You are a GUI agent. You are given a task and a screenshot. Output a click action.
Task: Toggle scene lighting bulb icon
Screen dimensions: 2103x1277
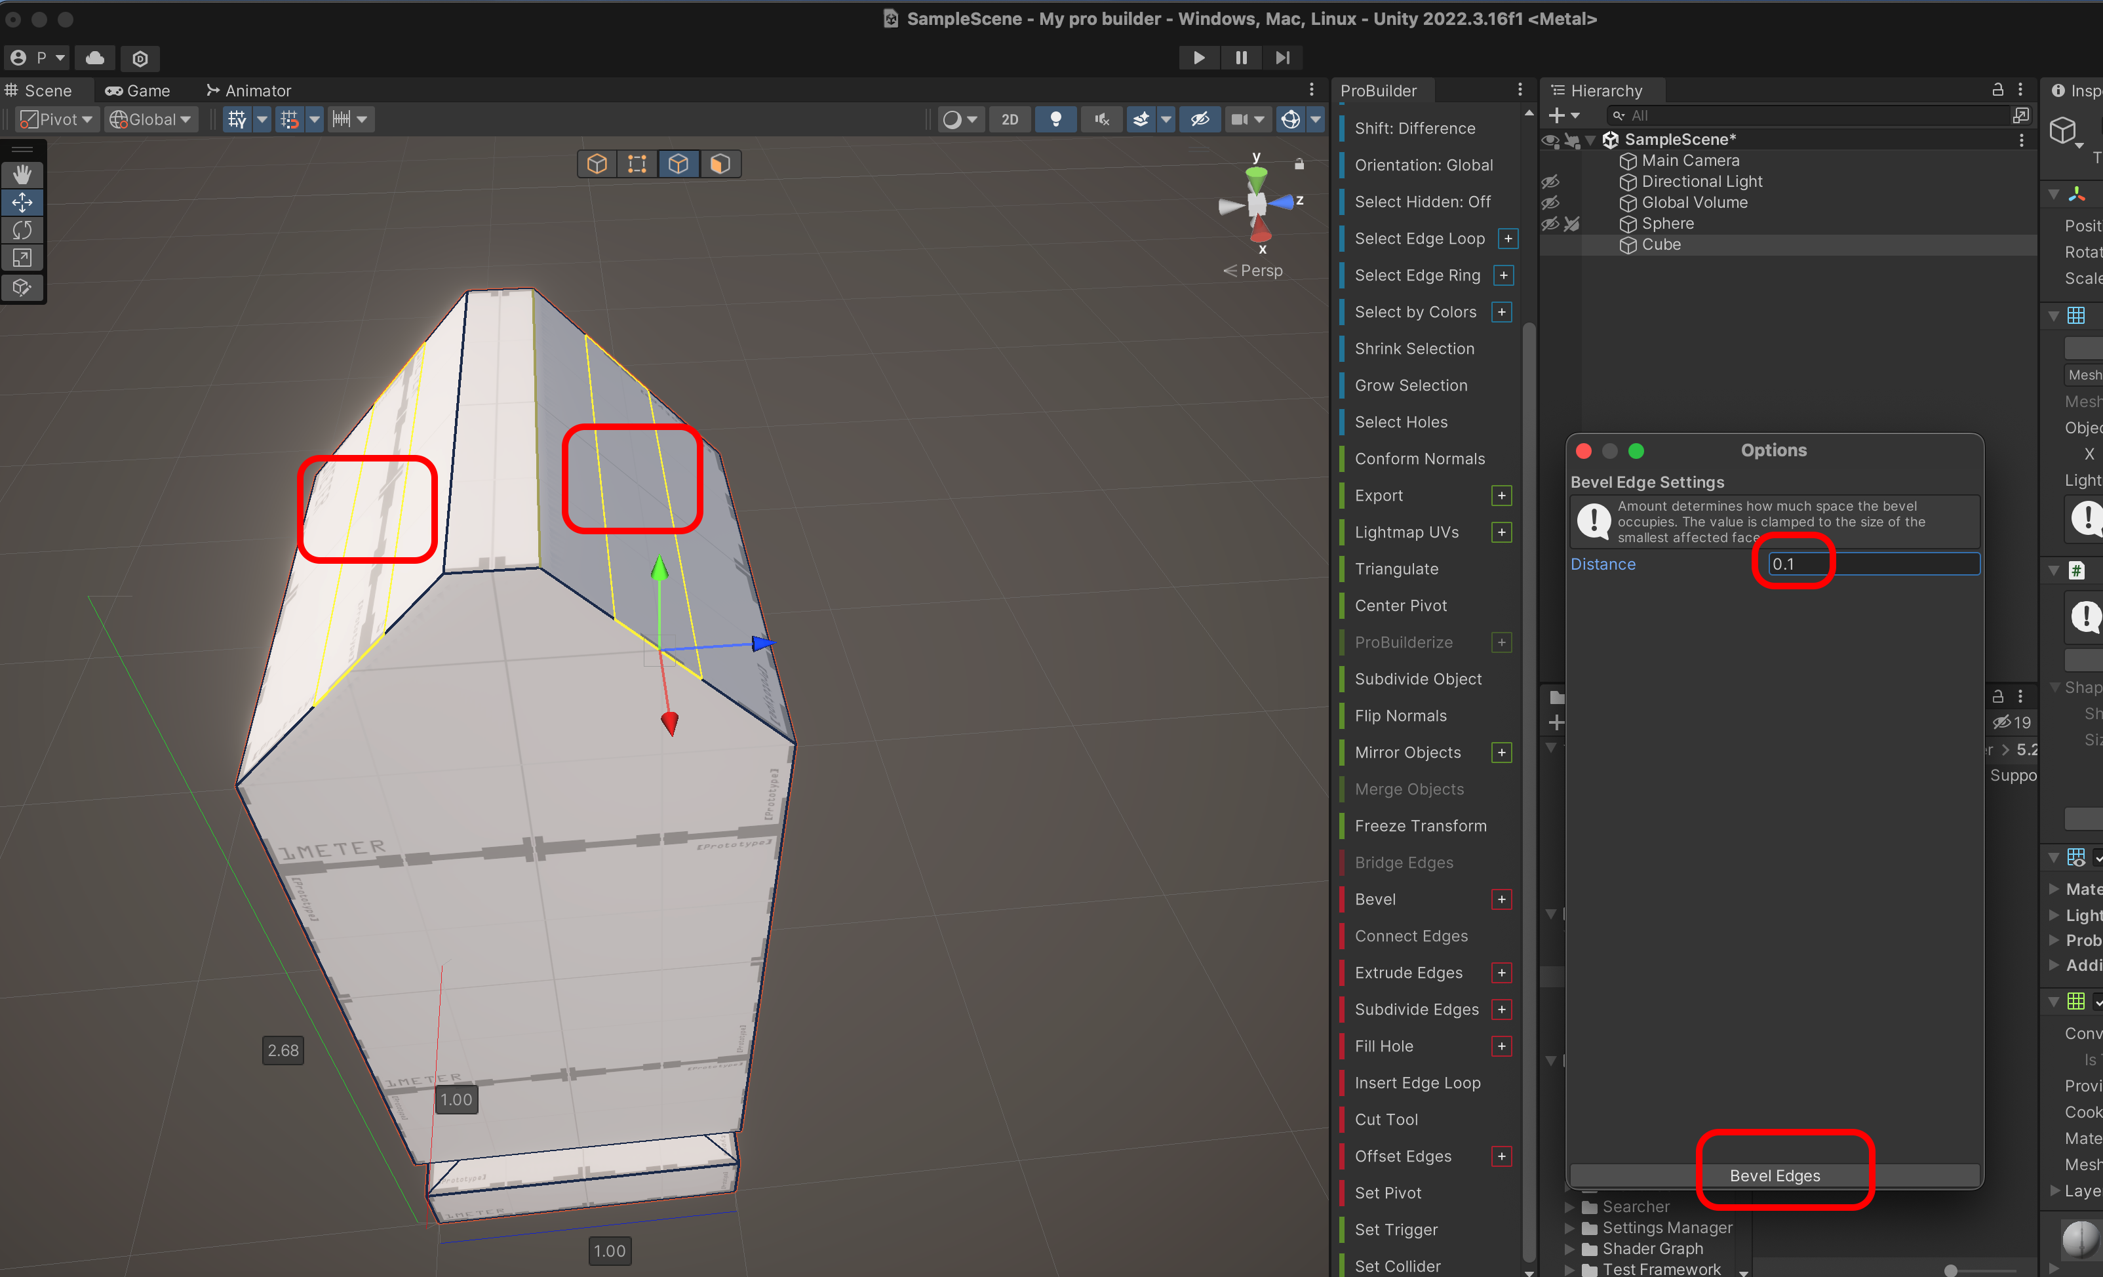pyautogui.click(x=1056, y=119)
